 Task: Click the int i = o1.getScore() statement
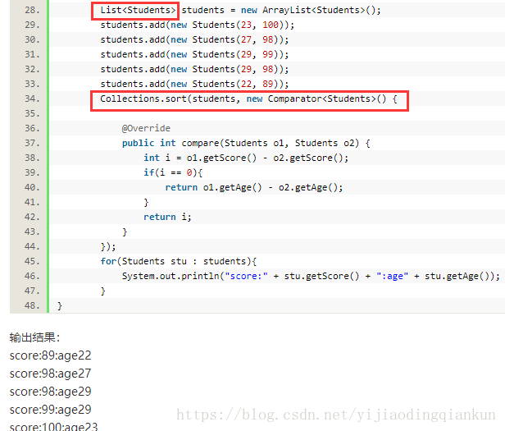[x=246, y=158]
